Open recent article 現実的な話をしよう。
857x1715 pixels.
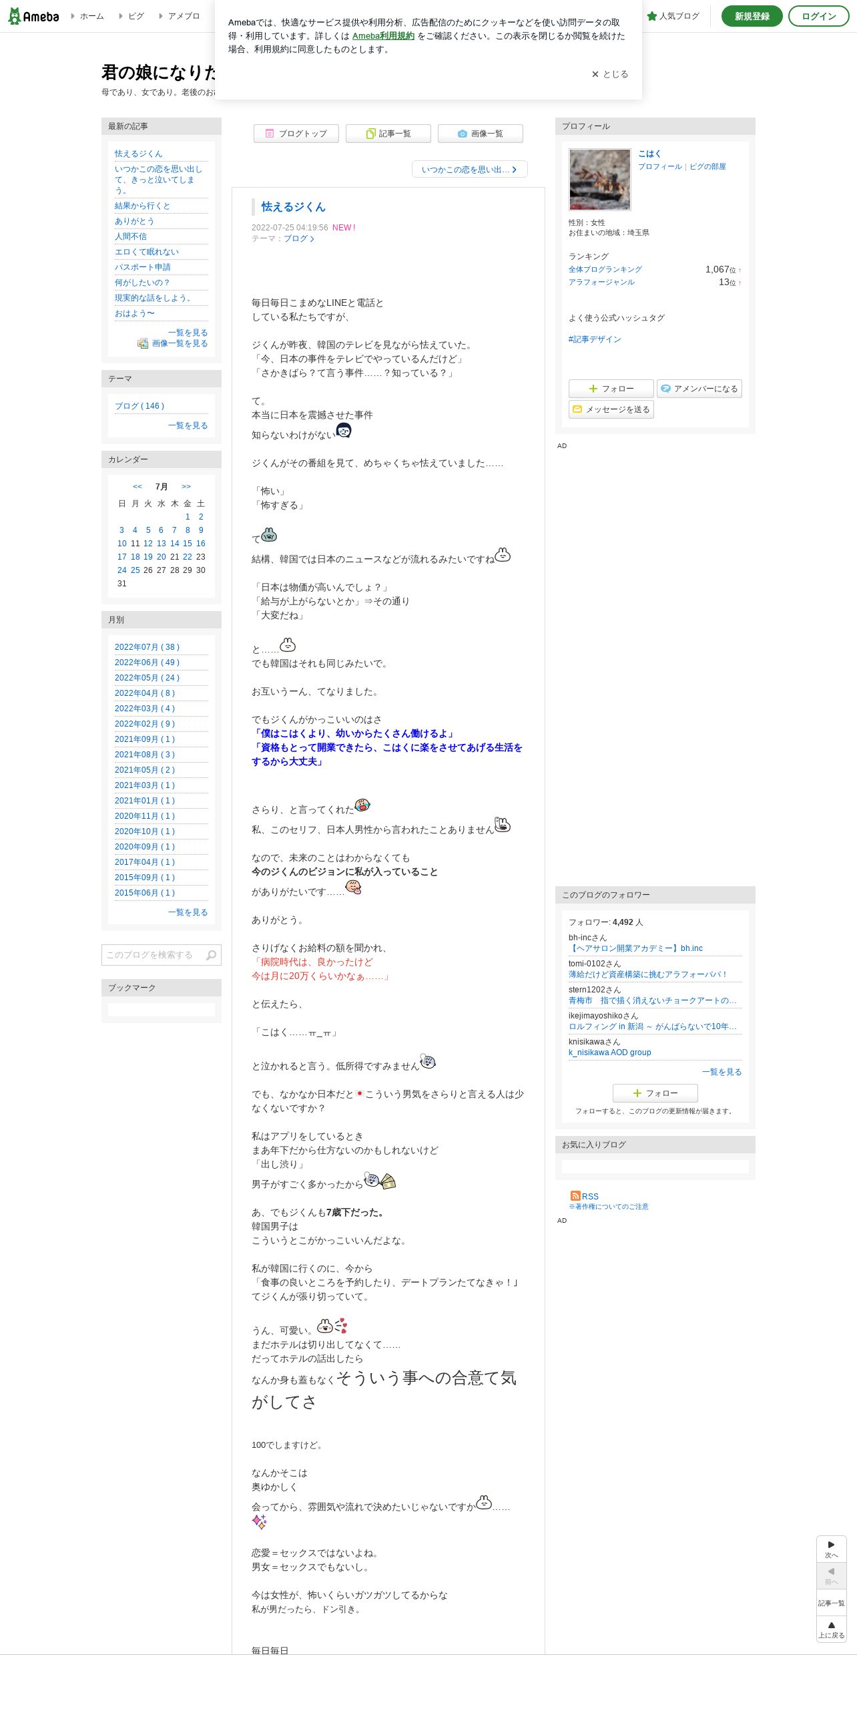(154, 298)
